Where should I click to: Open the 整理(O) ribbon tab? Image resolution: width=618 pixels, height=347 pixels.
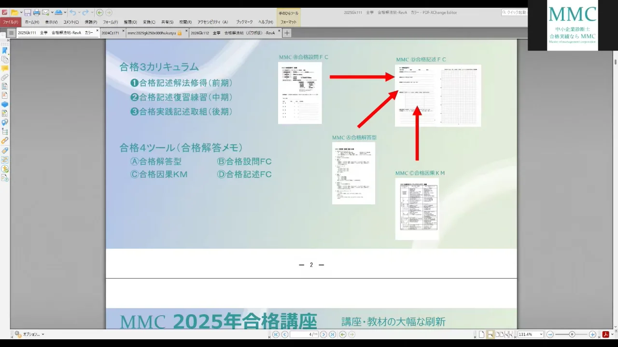tap(130, 22)
